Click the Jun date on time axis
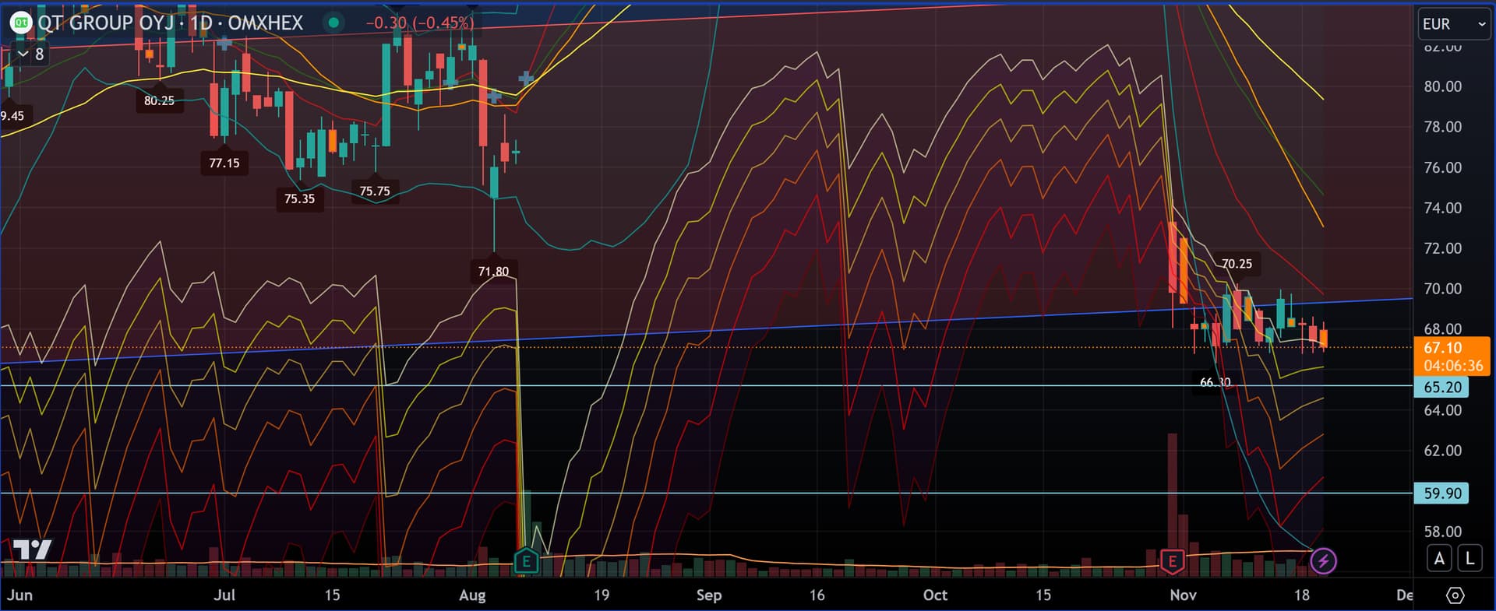 [20, 595]
